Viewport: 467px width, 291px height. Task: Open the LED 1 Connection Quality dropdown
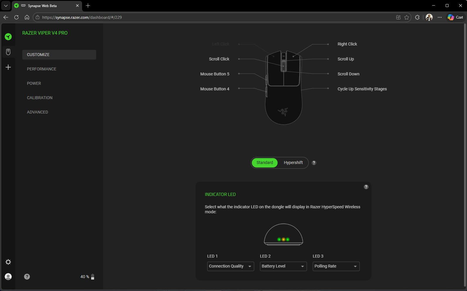coord(230,266)
